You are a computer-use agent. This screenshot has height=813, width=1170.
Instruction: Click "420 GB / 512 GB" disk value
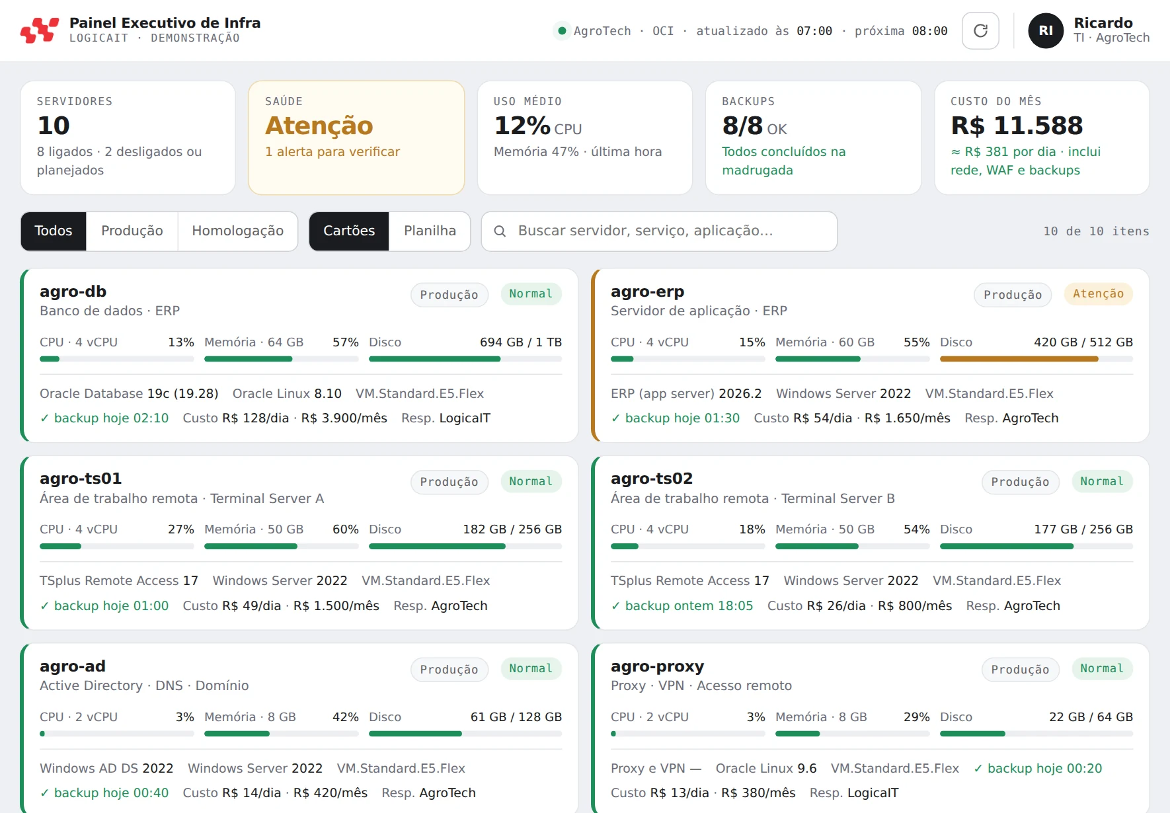(x=1083, y=342)
